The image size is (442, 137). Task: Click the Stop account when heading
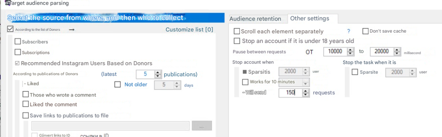[253, 62]
